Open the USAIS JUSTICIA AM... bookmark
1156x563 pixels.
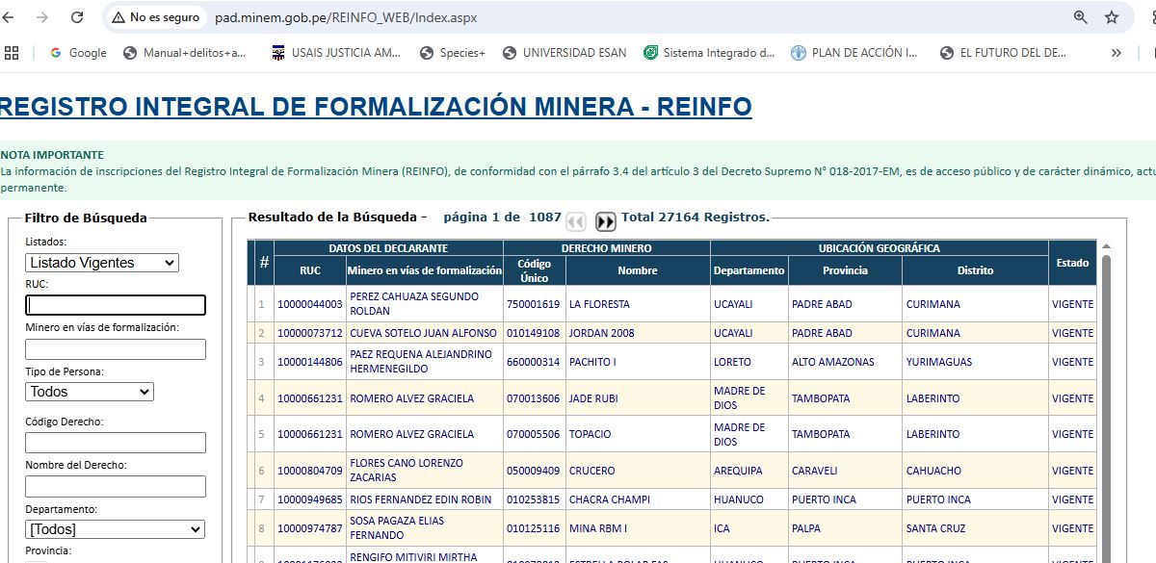(336, 53)
